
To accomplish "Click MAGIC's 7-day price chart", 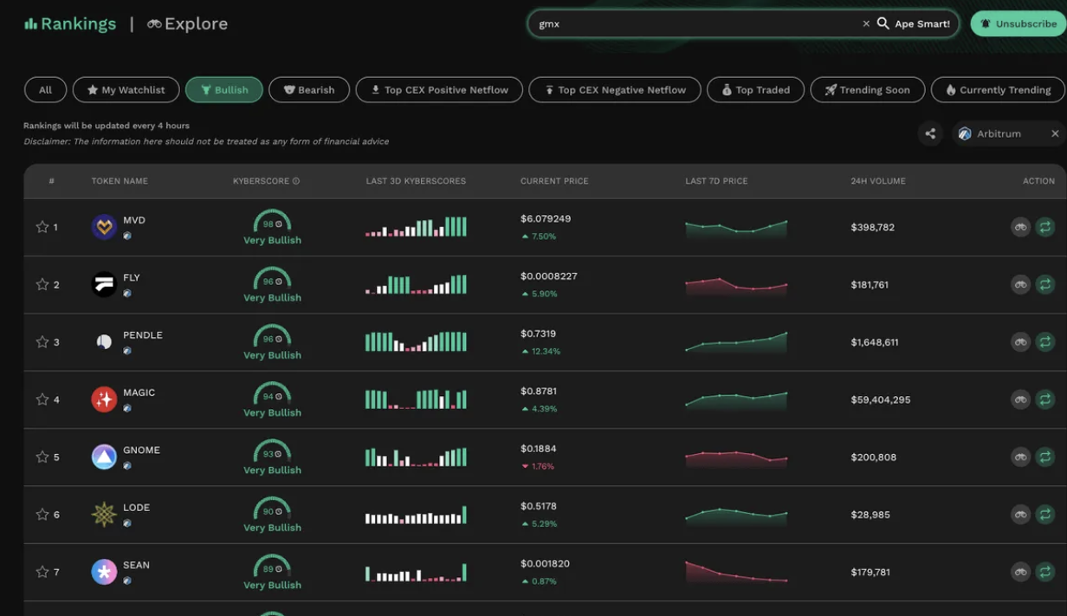I will pyautogui.click(x=736, y=399).
